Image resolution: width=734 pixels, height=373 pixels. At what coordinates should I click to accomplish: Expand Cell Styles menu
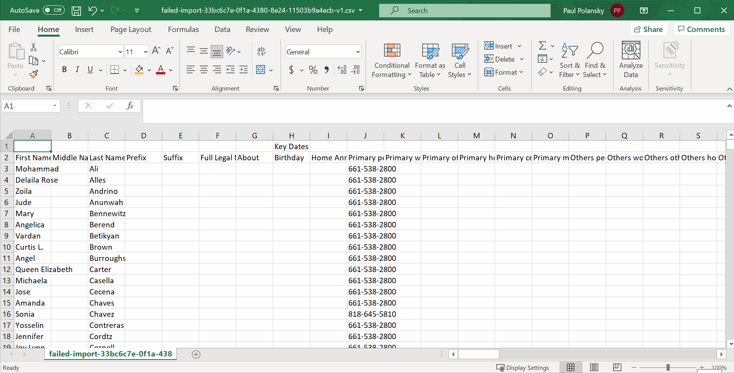pyautogui.click(x=460, y=60)
